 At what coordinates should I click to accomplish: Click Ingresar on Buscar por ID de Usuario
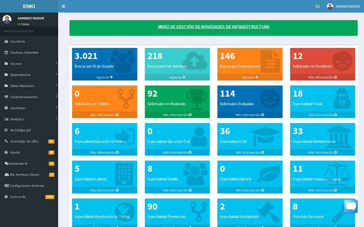(x=105, y=77)
